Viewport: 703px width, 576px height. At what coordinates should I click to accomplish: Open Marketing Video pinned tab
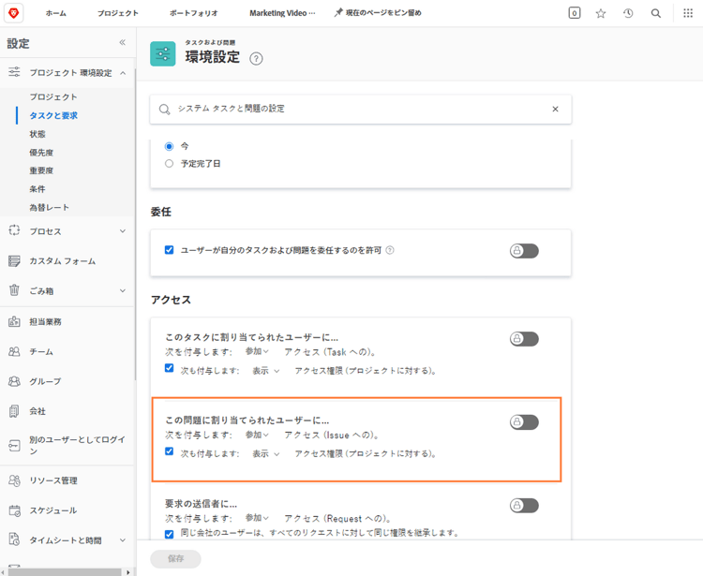click(x=282, y=13)
